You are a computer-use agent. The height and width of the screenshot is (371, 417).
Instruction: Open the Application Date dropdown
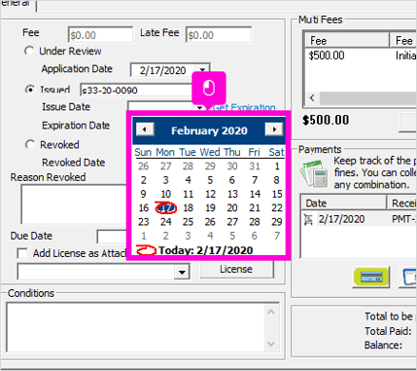202,70
